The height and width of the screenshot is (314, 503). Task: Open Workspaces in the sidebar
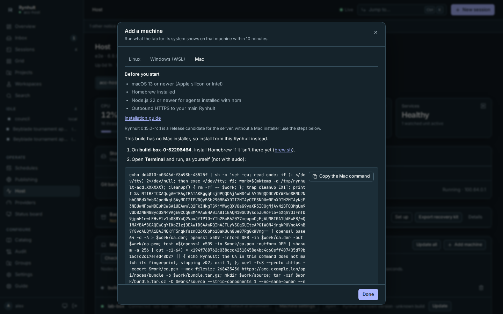pos(42,84)
